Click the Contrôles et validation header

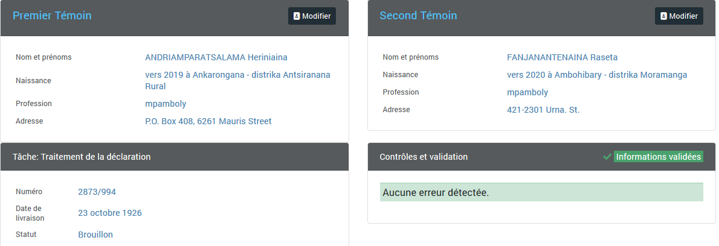coord(424,157)
